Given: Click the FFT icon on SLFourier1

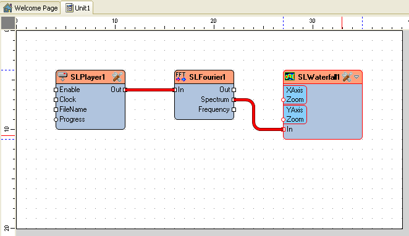Looking at the screenshot, I should point(181,77).
